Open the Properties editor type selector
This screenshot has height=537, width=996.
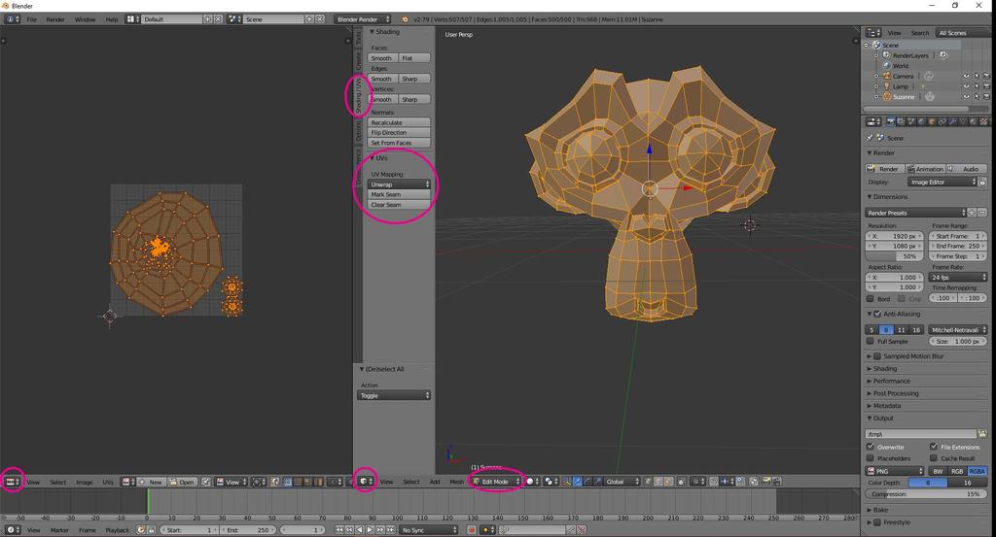(x=874, y=121)
